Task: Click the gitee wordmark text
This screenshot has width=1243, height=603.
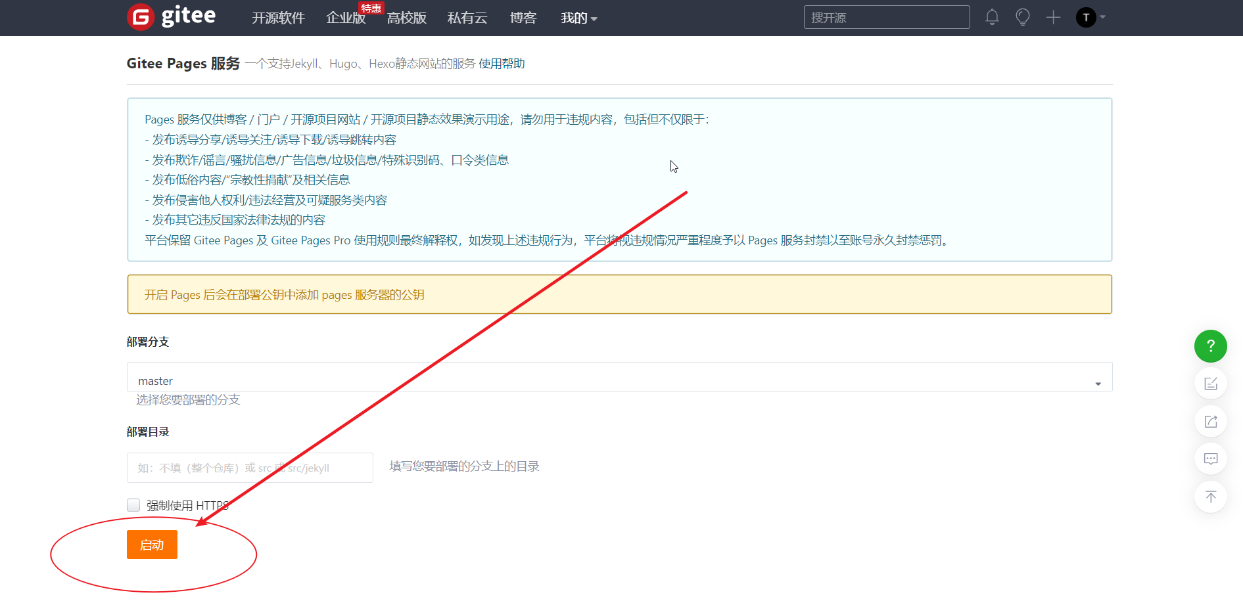Action: click(189, 15)
